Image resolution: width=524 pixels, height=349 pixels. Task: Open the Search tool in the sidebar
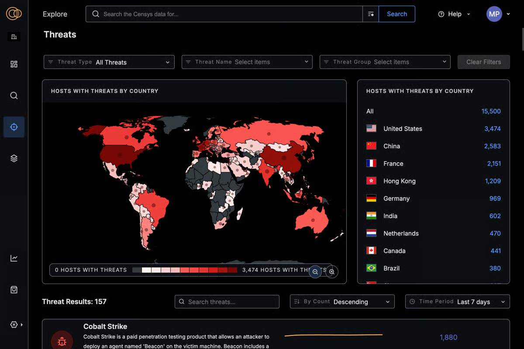[x=14, y=96]
